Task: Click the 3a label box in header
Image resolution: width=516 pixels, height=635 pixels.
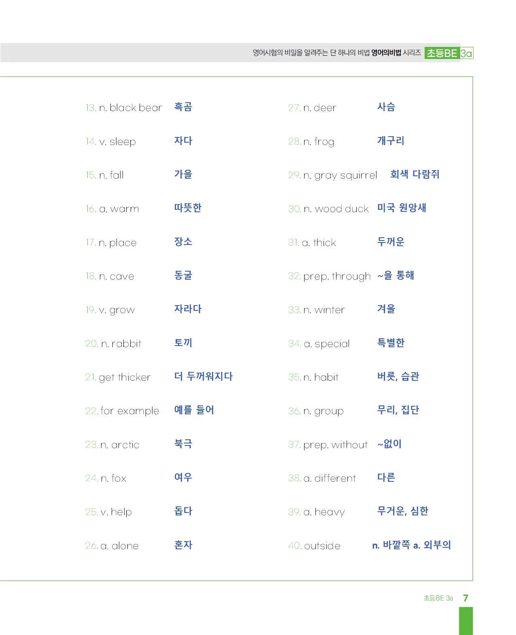Action: pyautogui.click(x=467, y=53)
